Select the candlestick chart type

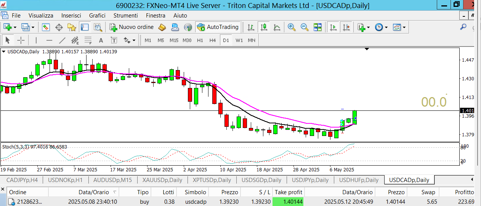coord(264,27)
